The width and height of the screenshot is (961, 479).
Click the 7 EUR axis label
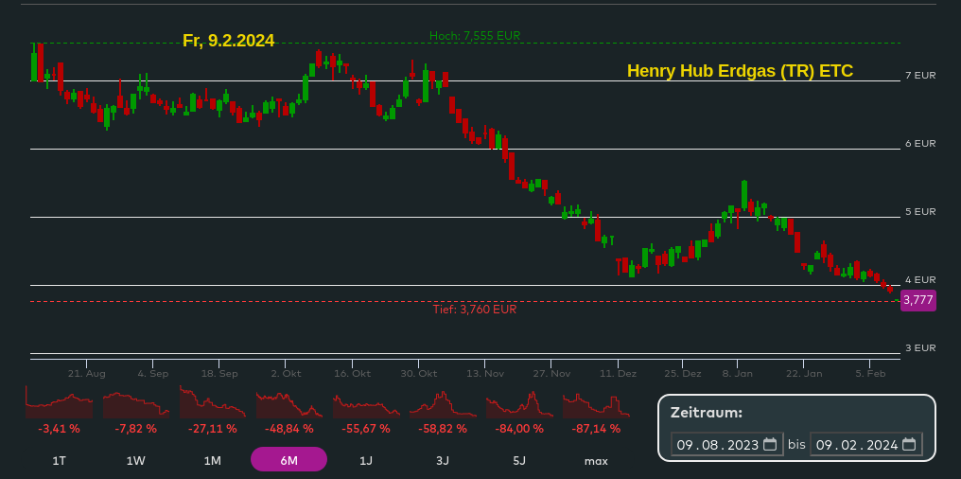(920, 76)
